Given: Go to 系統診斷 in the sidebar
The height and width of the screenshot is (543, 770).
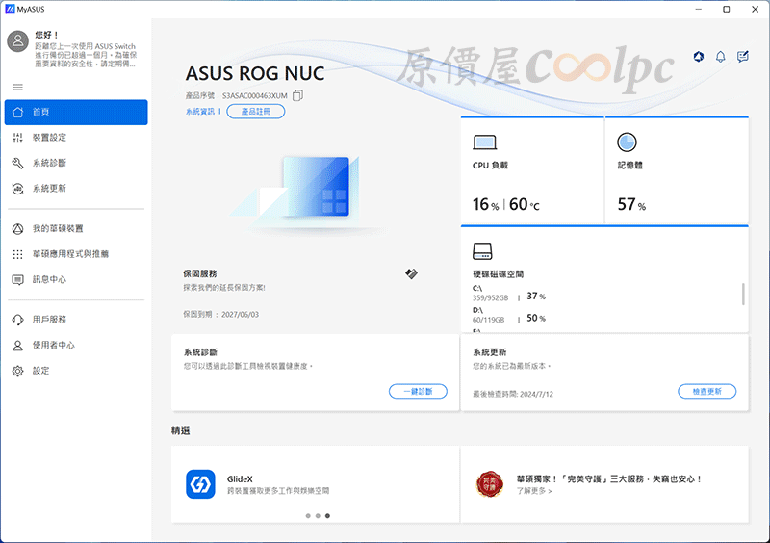Looking at the screenshot, I should [76, 163].
